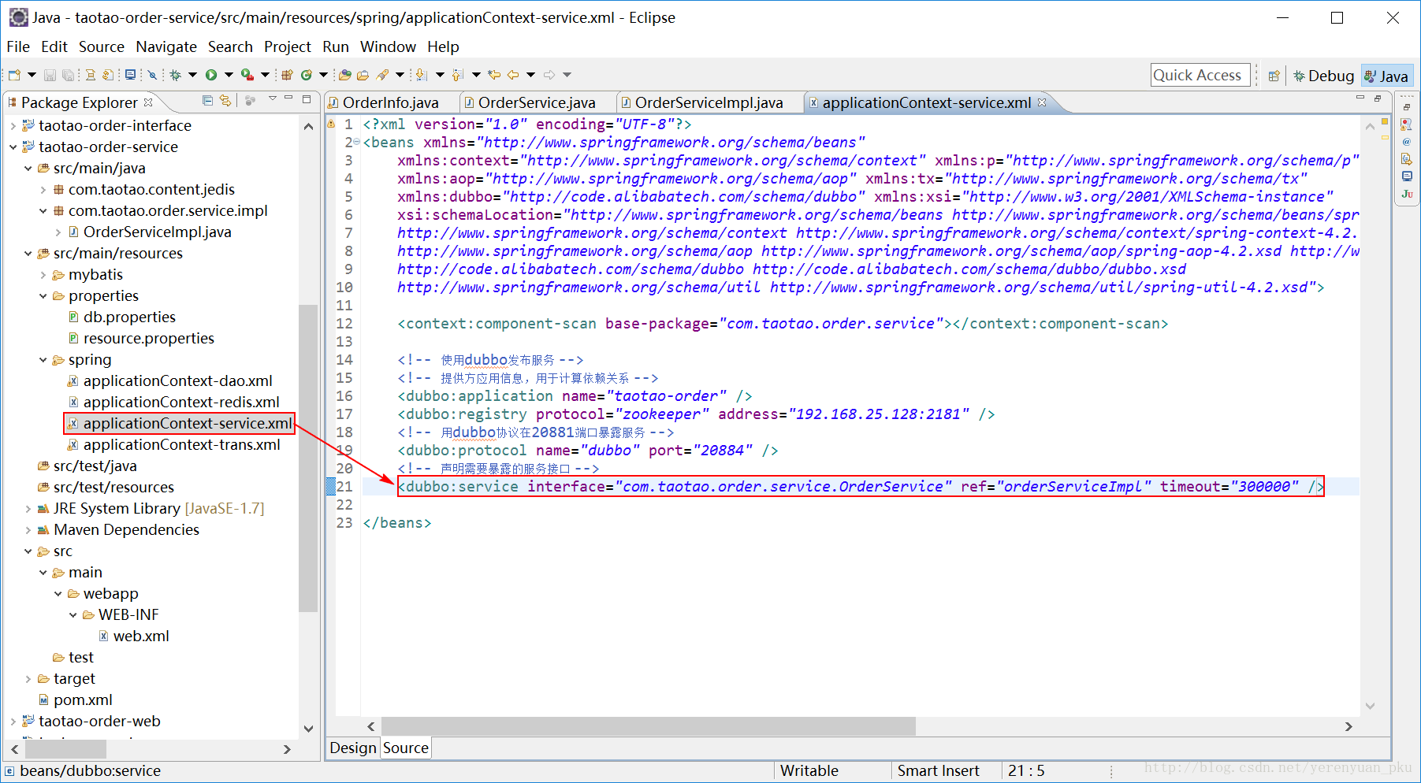Viewport: 1421px width, 783px height.
Task: Switch to the OrderService.java editor tab
Action: pos(538,102)
